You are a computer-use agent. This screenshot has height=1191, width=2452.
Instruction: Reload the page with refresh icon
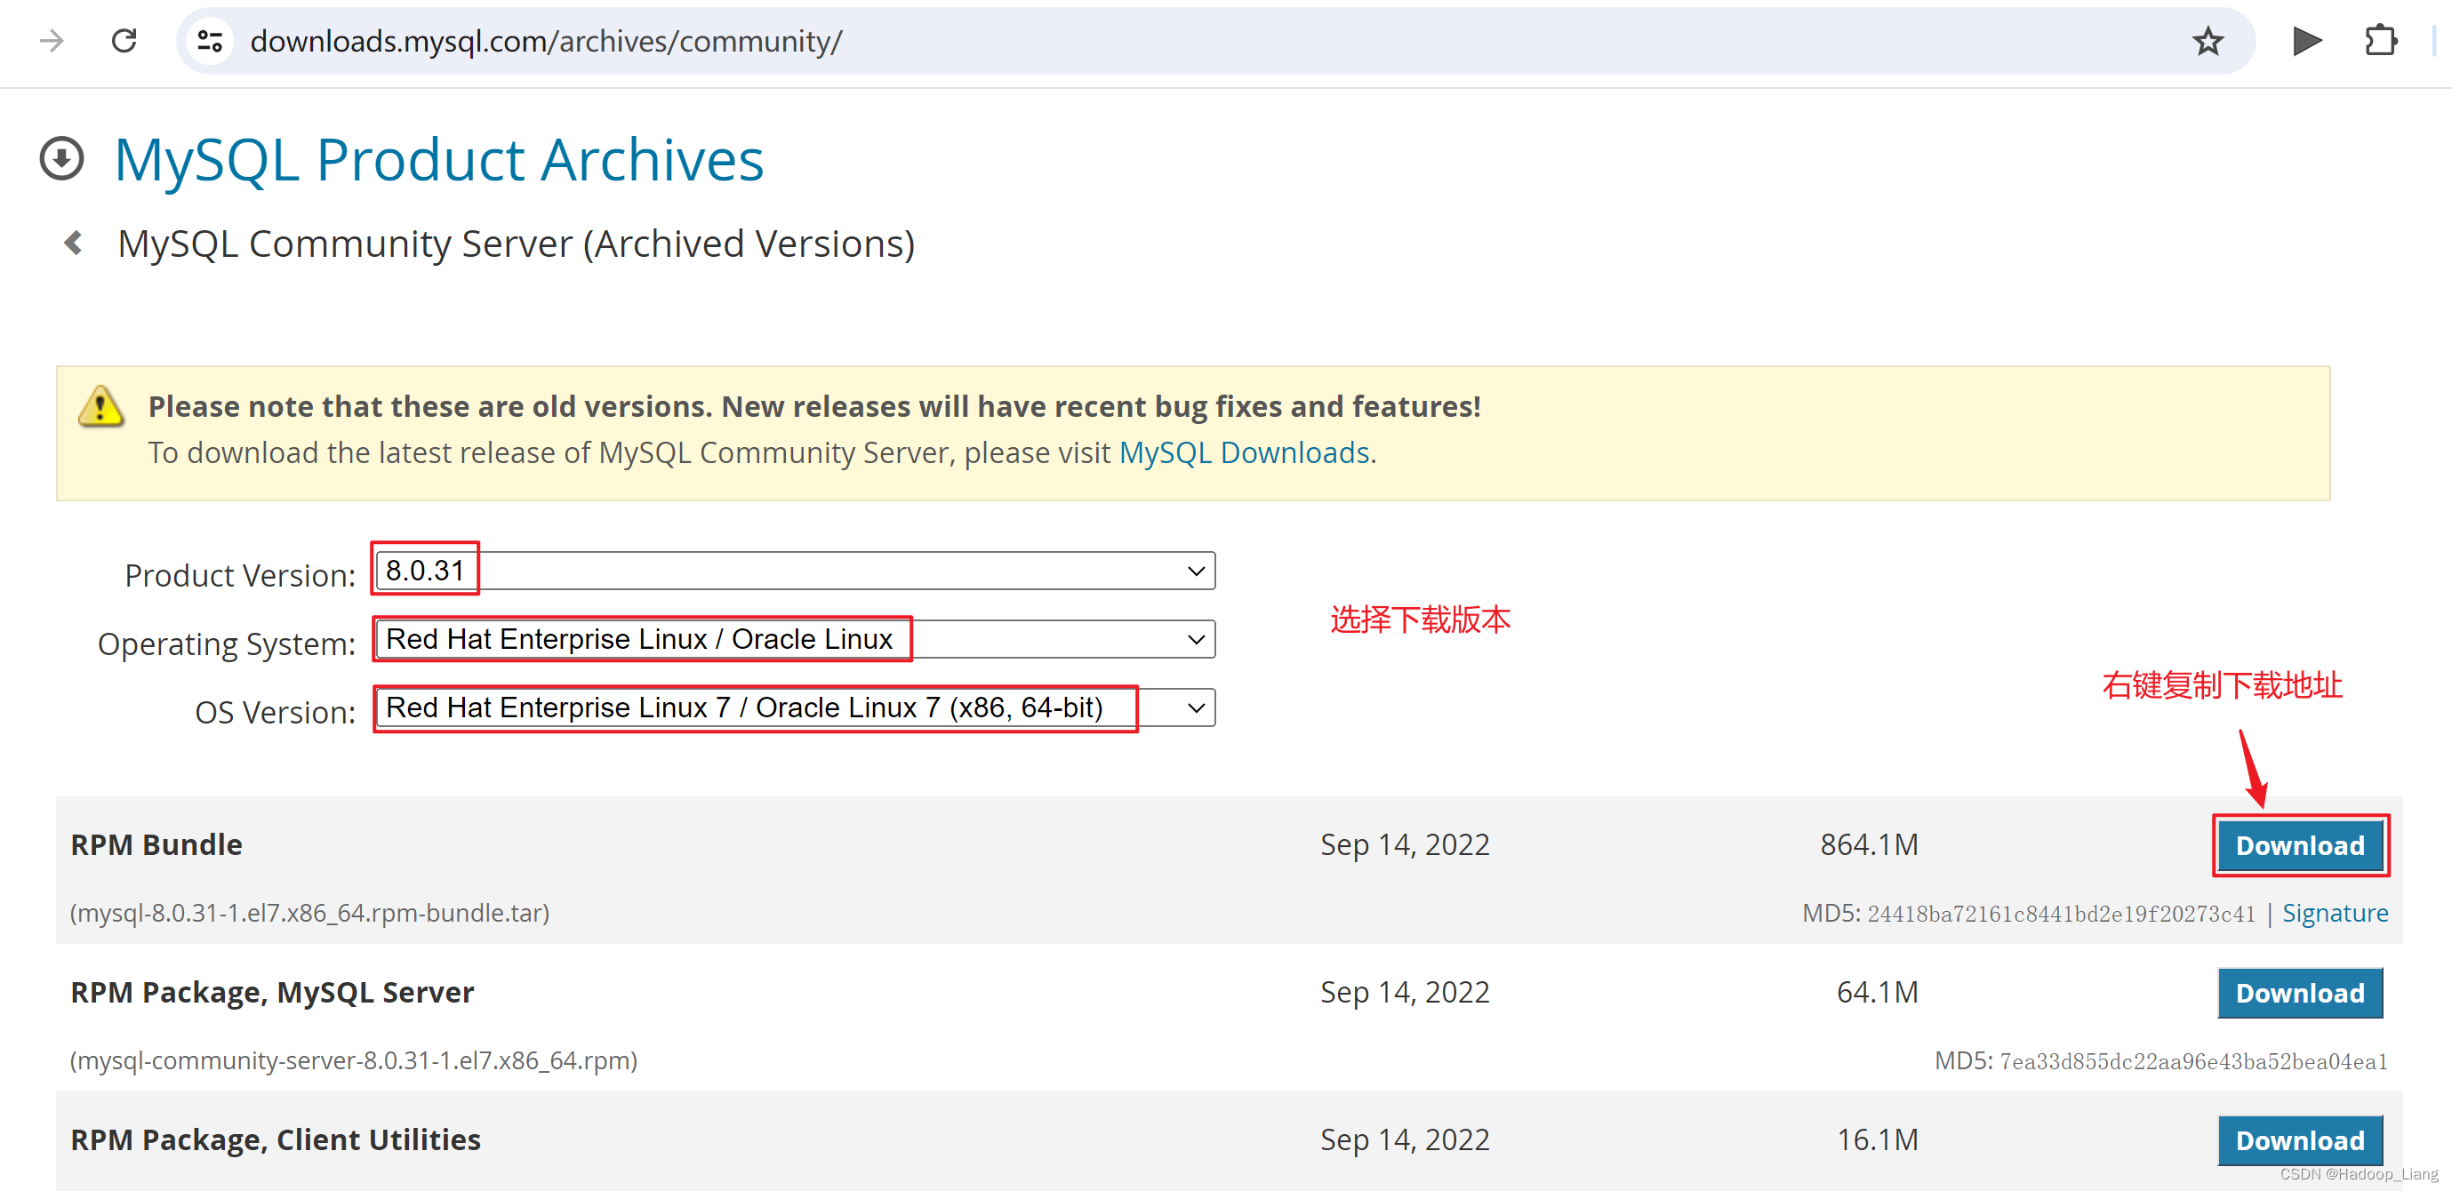tap(124, 41)
